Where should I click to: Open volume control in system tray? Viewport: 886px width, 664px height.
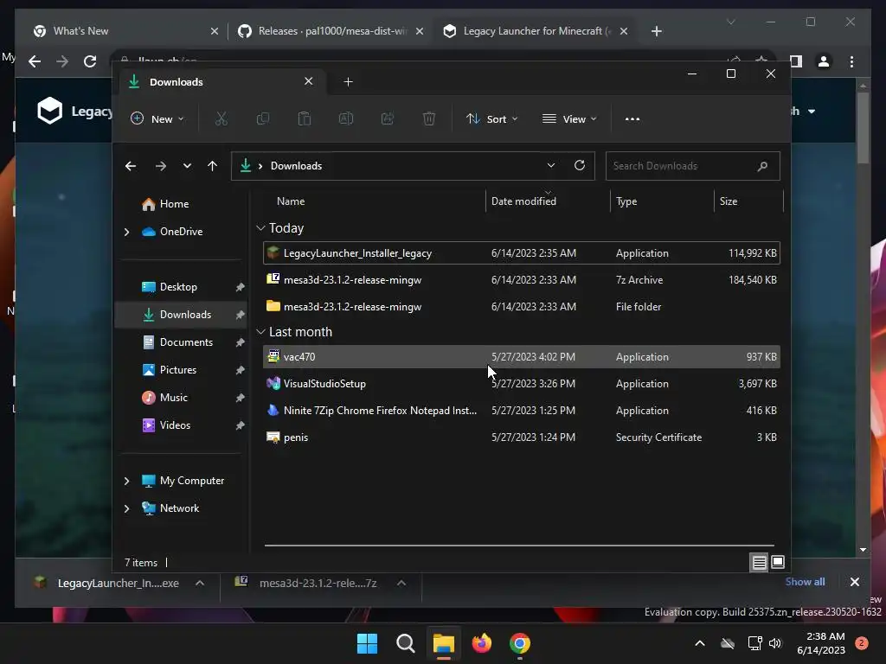775,643
